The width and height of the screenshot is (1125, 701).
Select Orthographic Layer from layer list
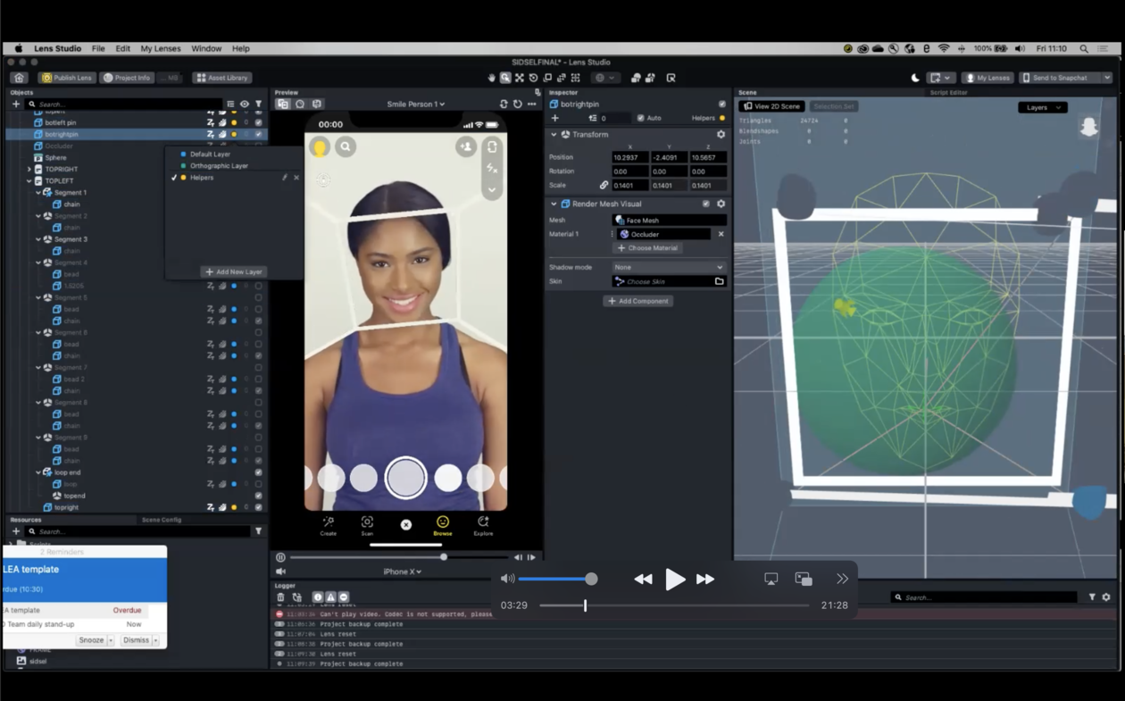[219, 166]
